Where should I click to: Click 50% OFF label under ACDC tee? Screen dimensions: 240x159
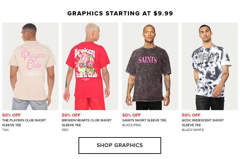pyautogui.click(x=191, y=115)
